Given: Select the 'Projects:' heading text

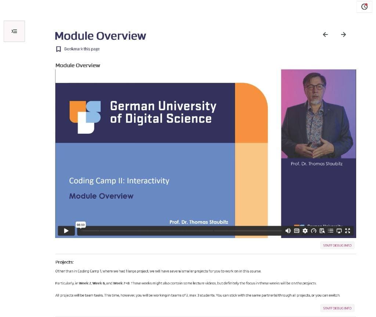Looking at the screenshot, I should coord(64,262).
